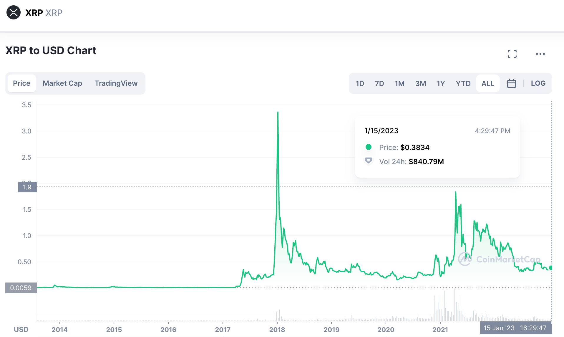Click the $840.79M volume in tooltip

point(426,161)
